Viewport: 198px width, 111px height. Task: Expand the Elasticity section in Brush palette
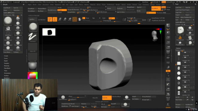[6, 66]
